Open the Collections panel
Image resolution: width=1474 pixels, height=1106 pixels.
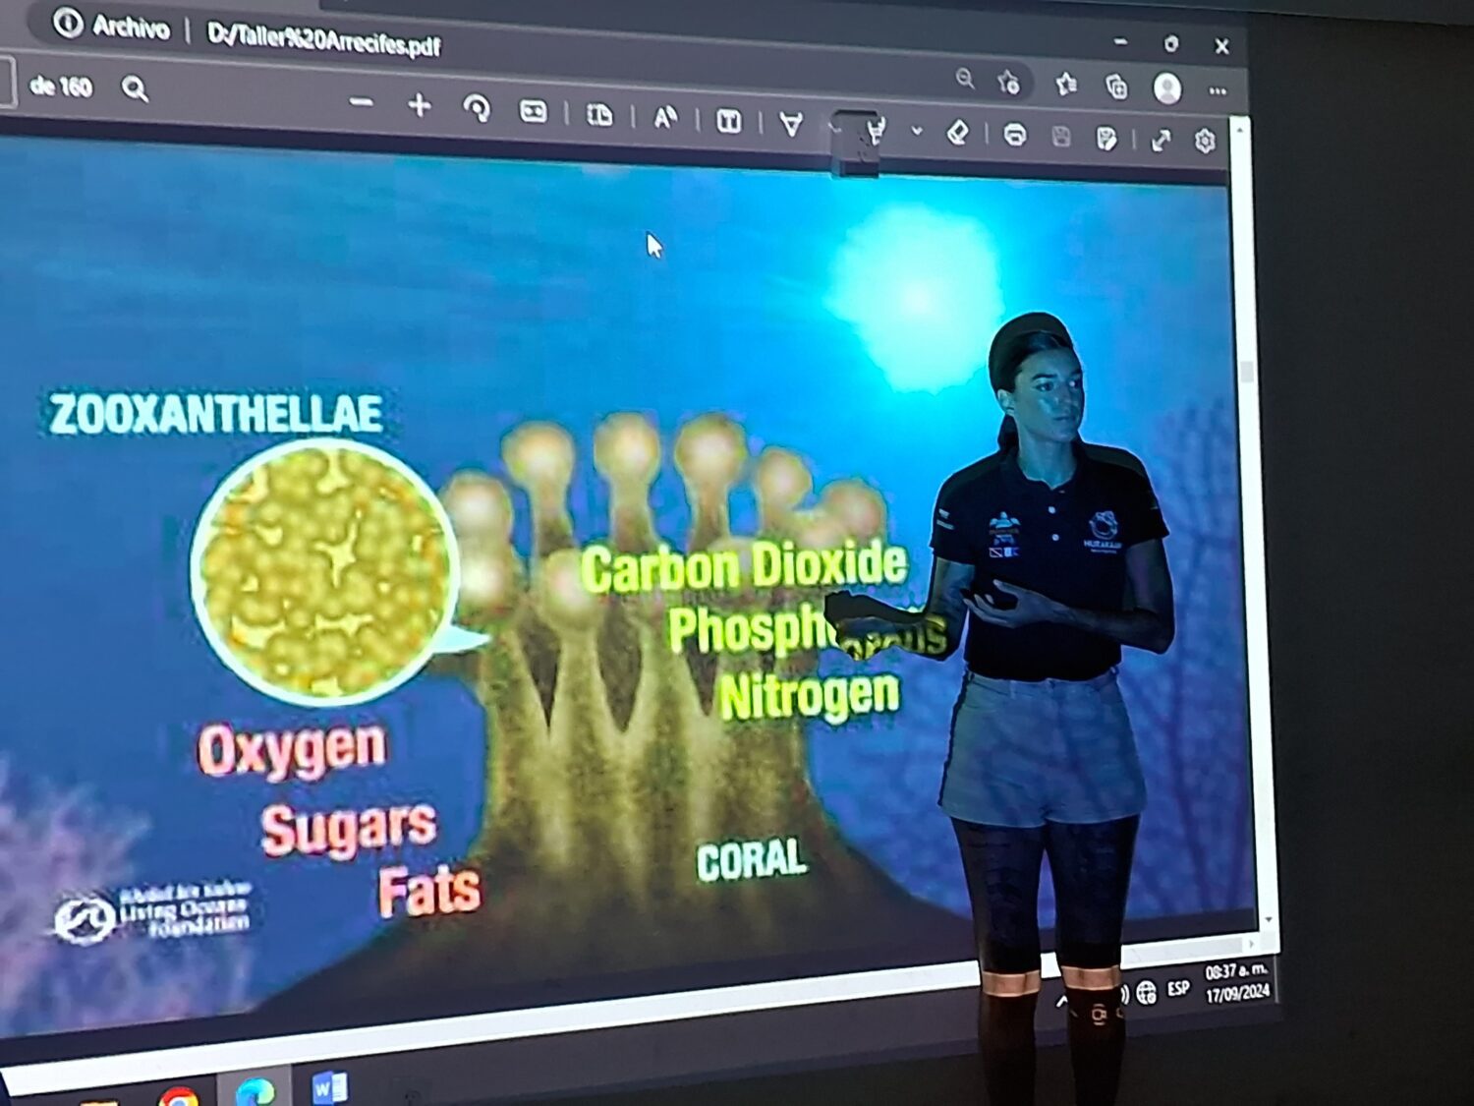(x=1117, y=87)
